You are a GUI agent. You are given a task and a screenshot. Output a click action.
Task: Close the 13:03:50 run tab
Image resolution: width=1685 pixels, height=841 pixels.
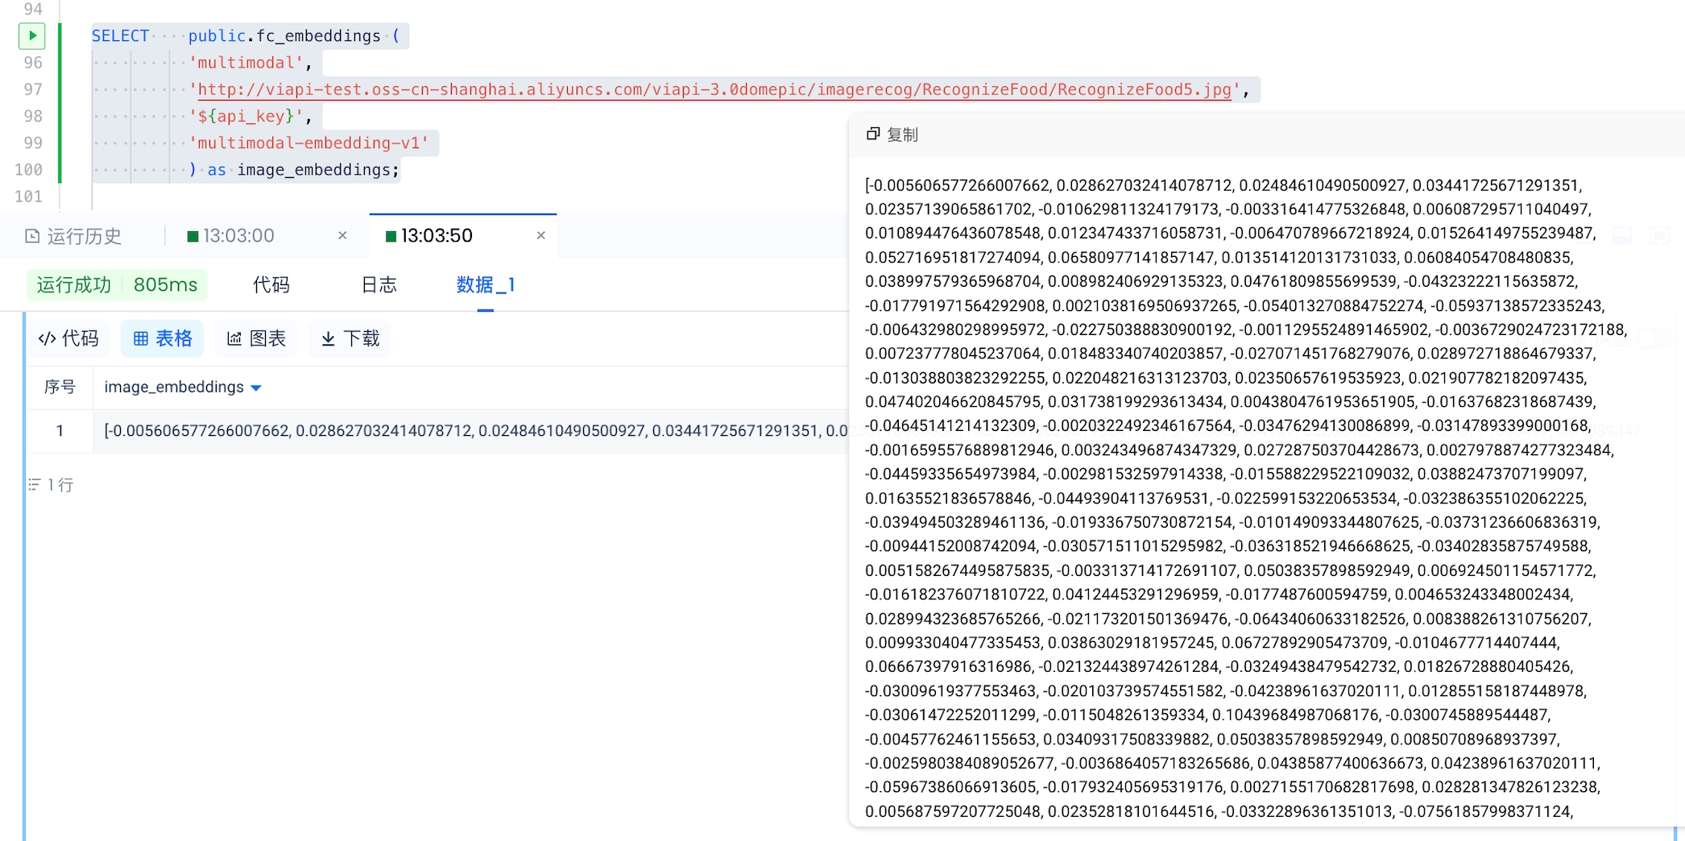point(540,235)
